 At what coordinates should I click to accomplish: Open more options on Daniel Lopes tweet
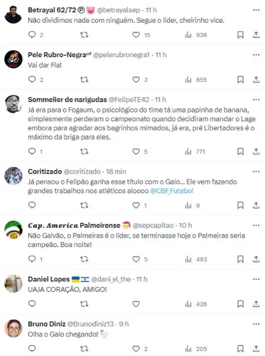256,279
